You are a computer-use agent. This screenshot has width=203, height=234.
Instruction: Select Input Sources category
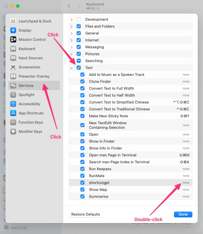pyautogui.click(x=34, y=58)
